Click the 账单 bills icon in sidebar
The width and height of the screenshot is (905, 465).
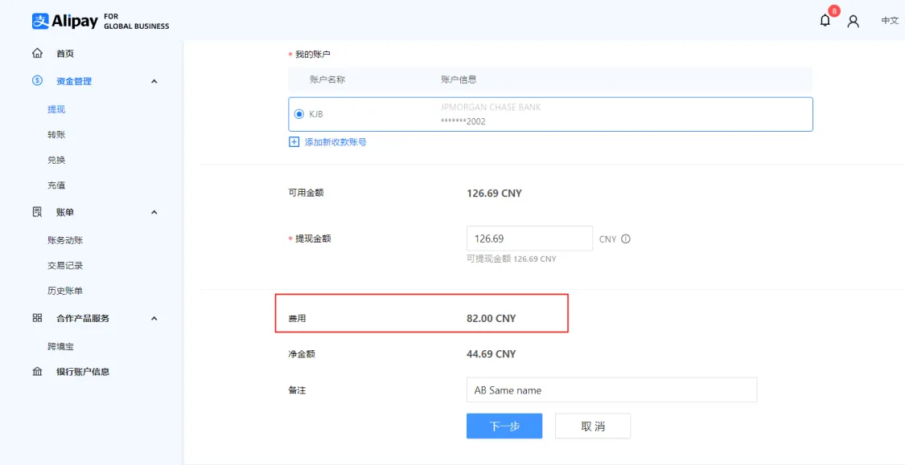pos(35,211)
